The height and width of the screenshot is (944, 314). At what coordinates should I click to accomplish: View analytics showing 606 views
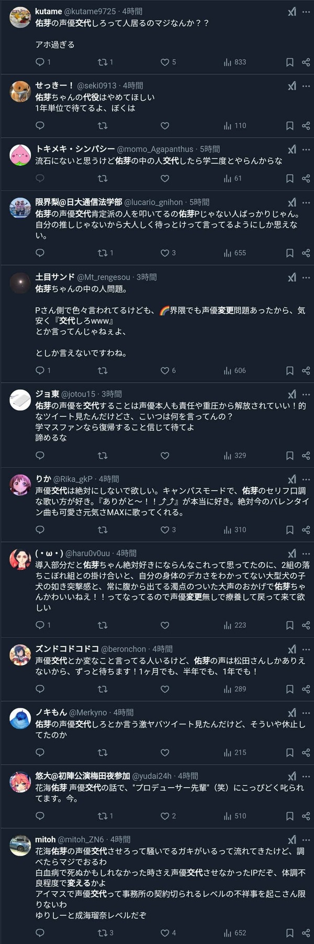pyautogui.click(x=234, y=370)
